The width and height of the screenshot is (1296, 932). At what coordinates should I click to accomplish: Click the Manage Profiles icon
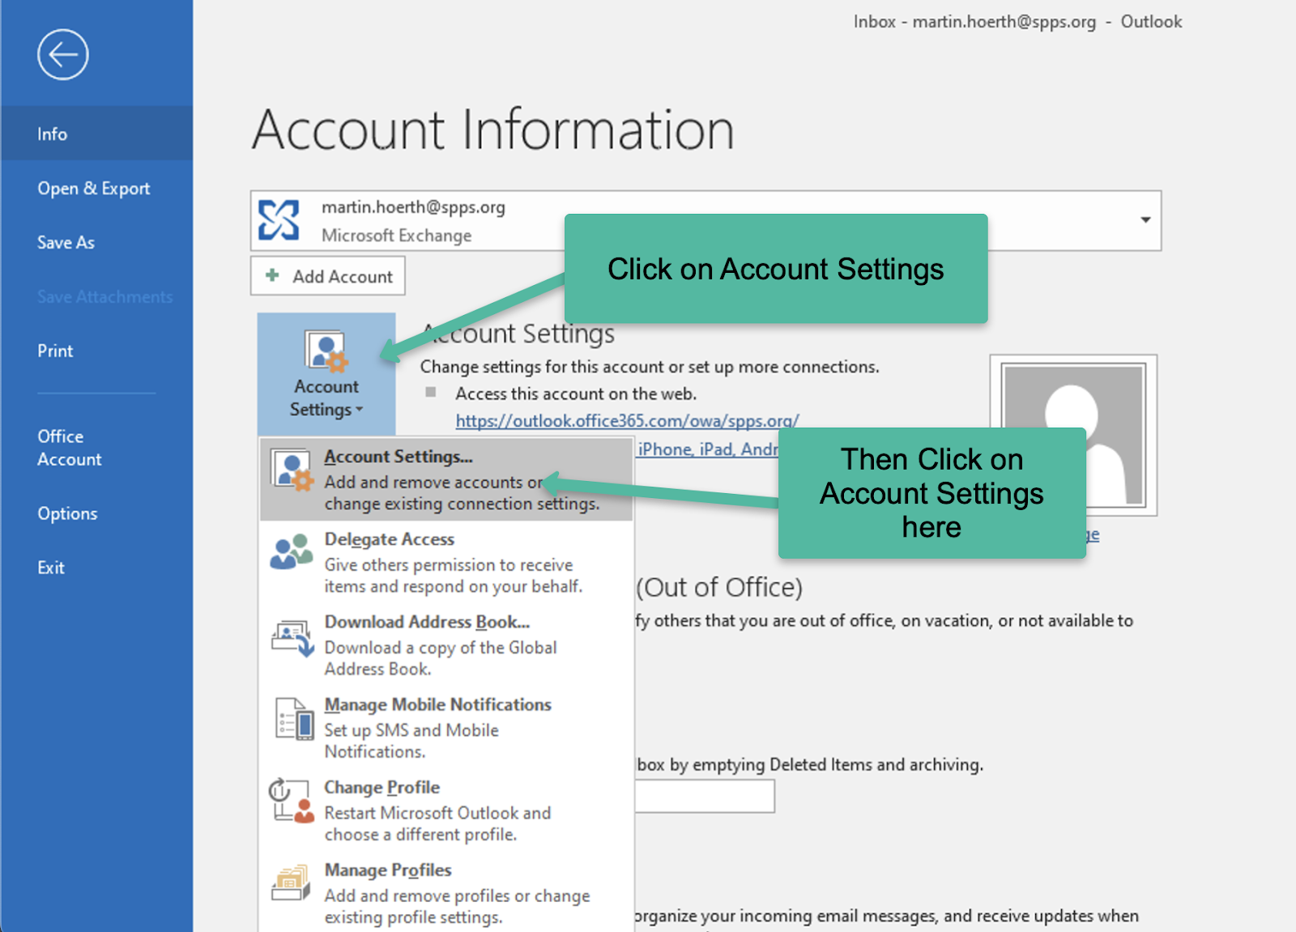coord(292,883)
